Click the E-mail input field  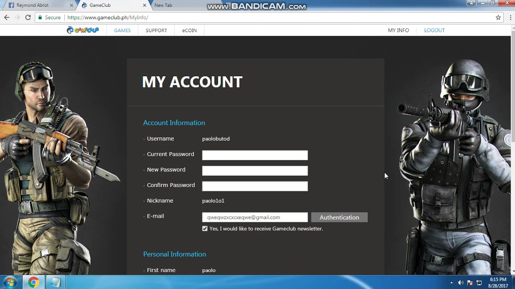pyautogui.click(x=255, y=217)
